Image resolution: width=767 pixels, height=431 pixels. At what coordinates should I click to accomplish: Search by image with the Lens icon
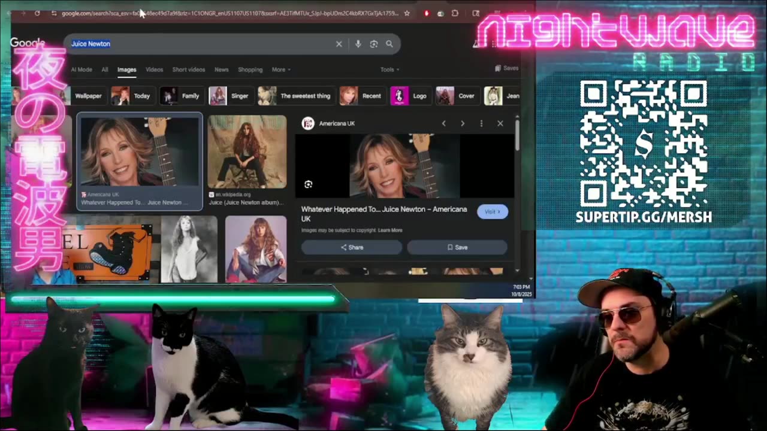373,44
